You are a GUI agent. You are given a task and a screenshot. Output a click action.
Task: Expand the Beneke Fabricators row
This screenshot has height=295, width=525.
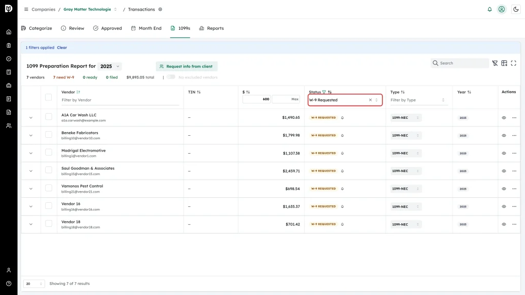(x=31, y=135)
